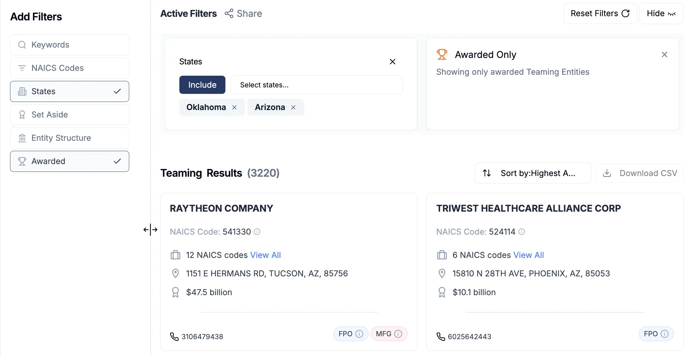Click the info icon on Triwest FPO badge
Image resolution: width=691 pixels, height=356 pixels.
point(665,334)
